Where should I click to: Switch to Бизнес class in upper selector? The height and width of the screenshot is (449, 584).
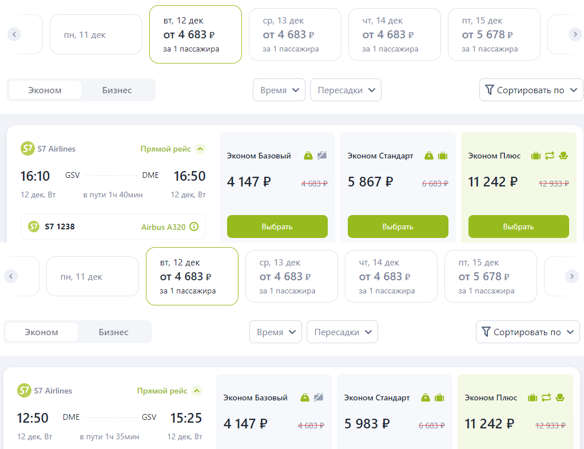click(x=117, y=90)
